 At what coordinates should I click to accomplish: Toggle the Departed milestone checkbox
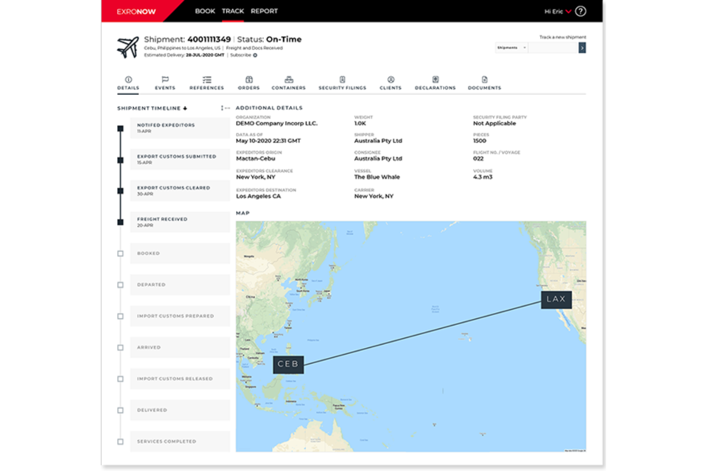(x=120, y=285)
